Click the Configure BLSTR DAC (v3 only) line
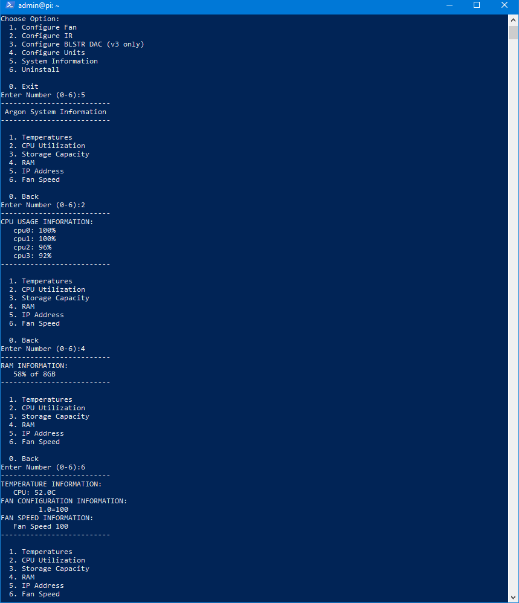The height and width of the screenshot is (603, 519). point(77,44)
